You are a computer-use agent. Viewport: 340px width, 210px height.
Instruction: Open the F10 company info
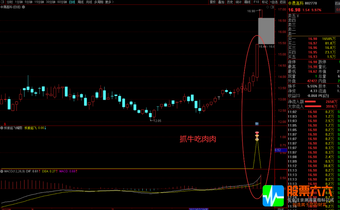coord(256,2)
